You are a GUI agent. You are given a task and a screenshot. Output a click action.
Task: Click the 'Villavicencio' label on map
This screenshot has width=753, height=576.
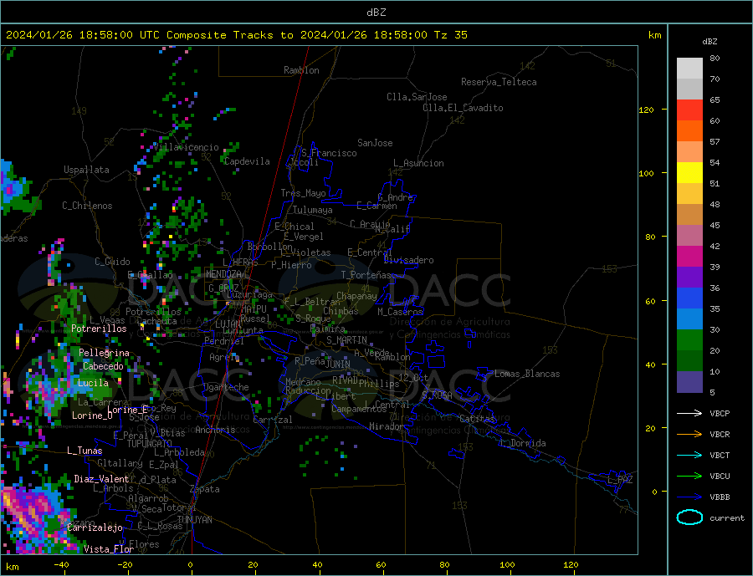187,147
